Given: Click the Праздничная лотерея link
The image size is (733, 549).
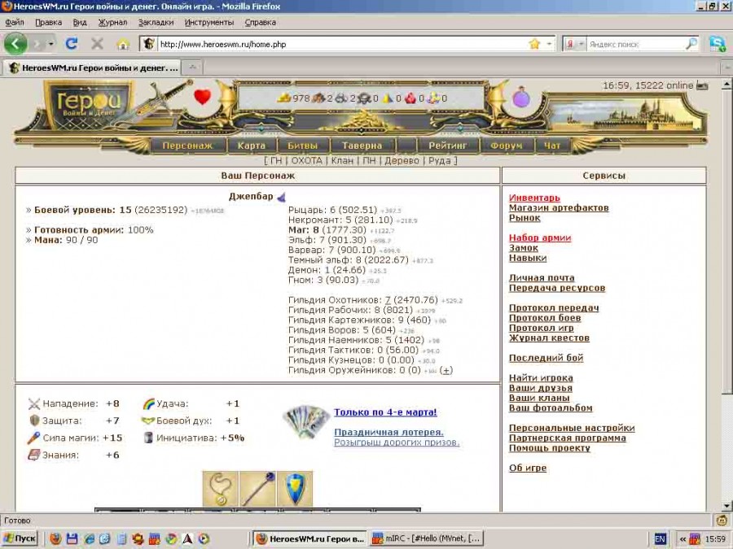Looking at the screenshot, I should pyautogui.click(x=388, y=432).
